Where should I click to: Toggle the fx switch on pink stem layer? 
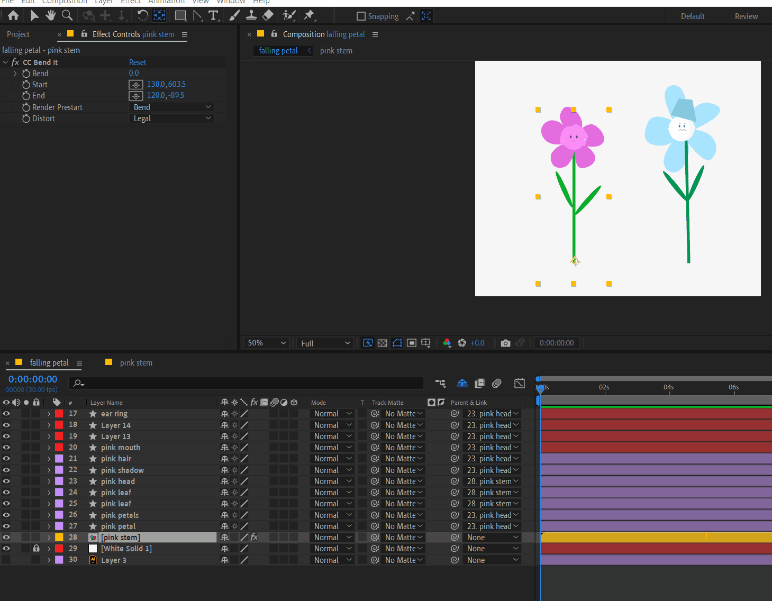pos(254,538)
